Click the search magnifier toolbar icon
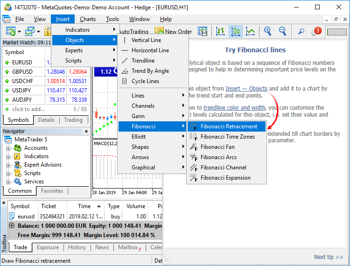The height and width of the screenshot is (266, 350). [x=301, y=31]
